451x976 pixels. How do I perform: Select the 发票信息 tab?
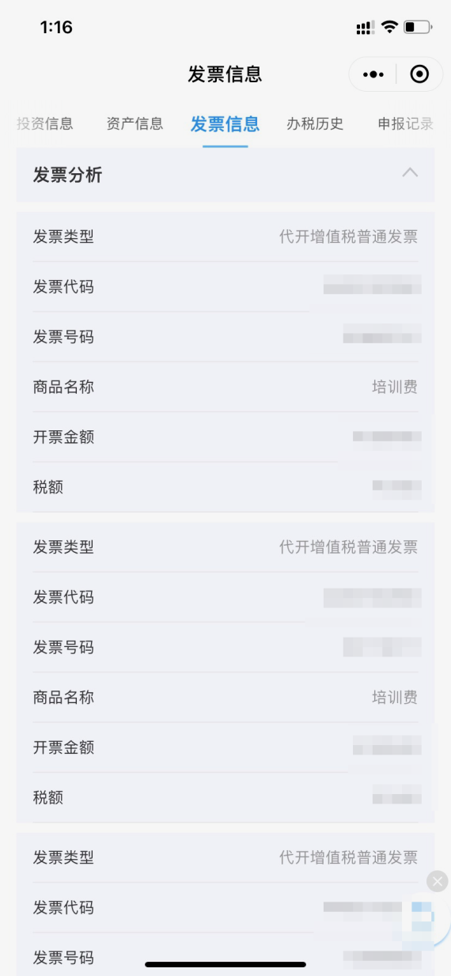pos(225,124)
